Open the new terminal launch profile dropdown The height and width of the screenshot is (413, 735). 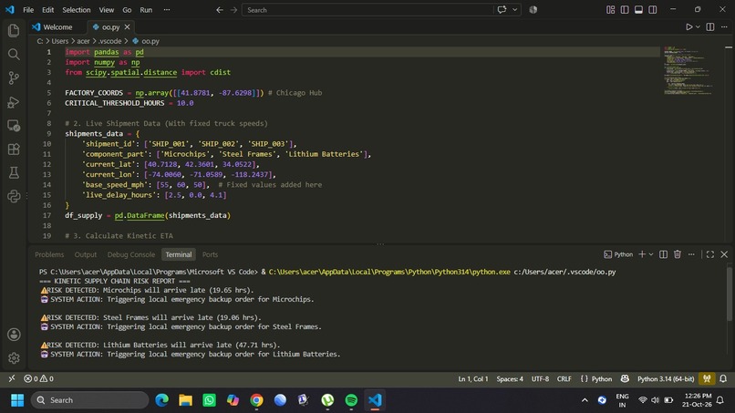[x=651, y=254]
